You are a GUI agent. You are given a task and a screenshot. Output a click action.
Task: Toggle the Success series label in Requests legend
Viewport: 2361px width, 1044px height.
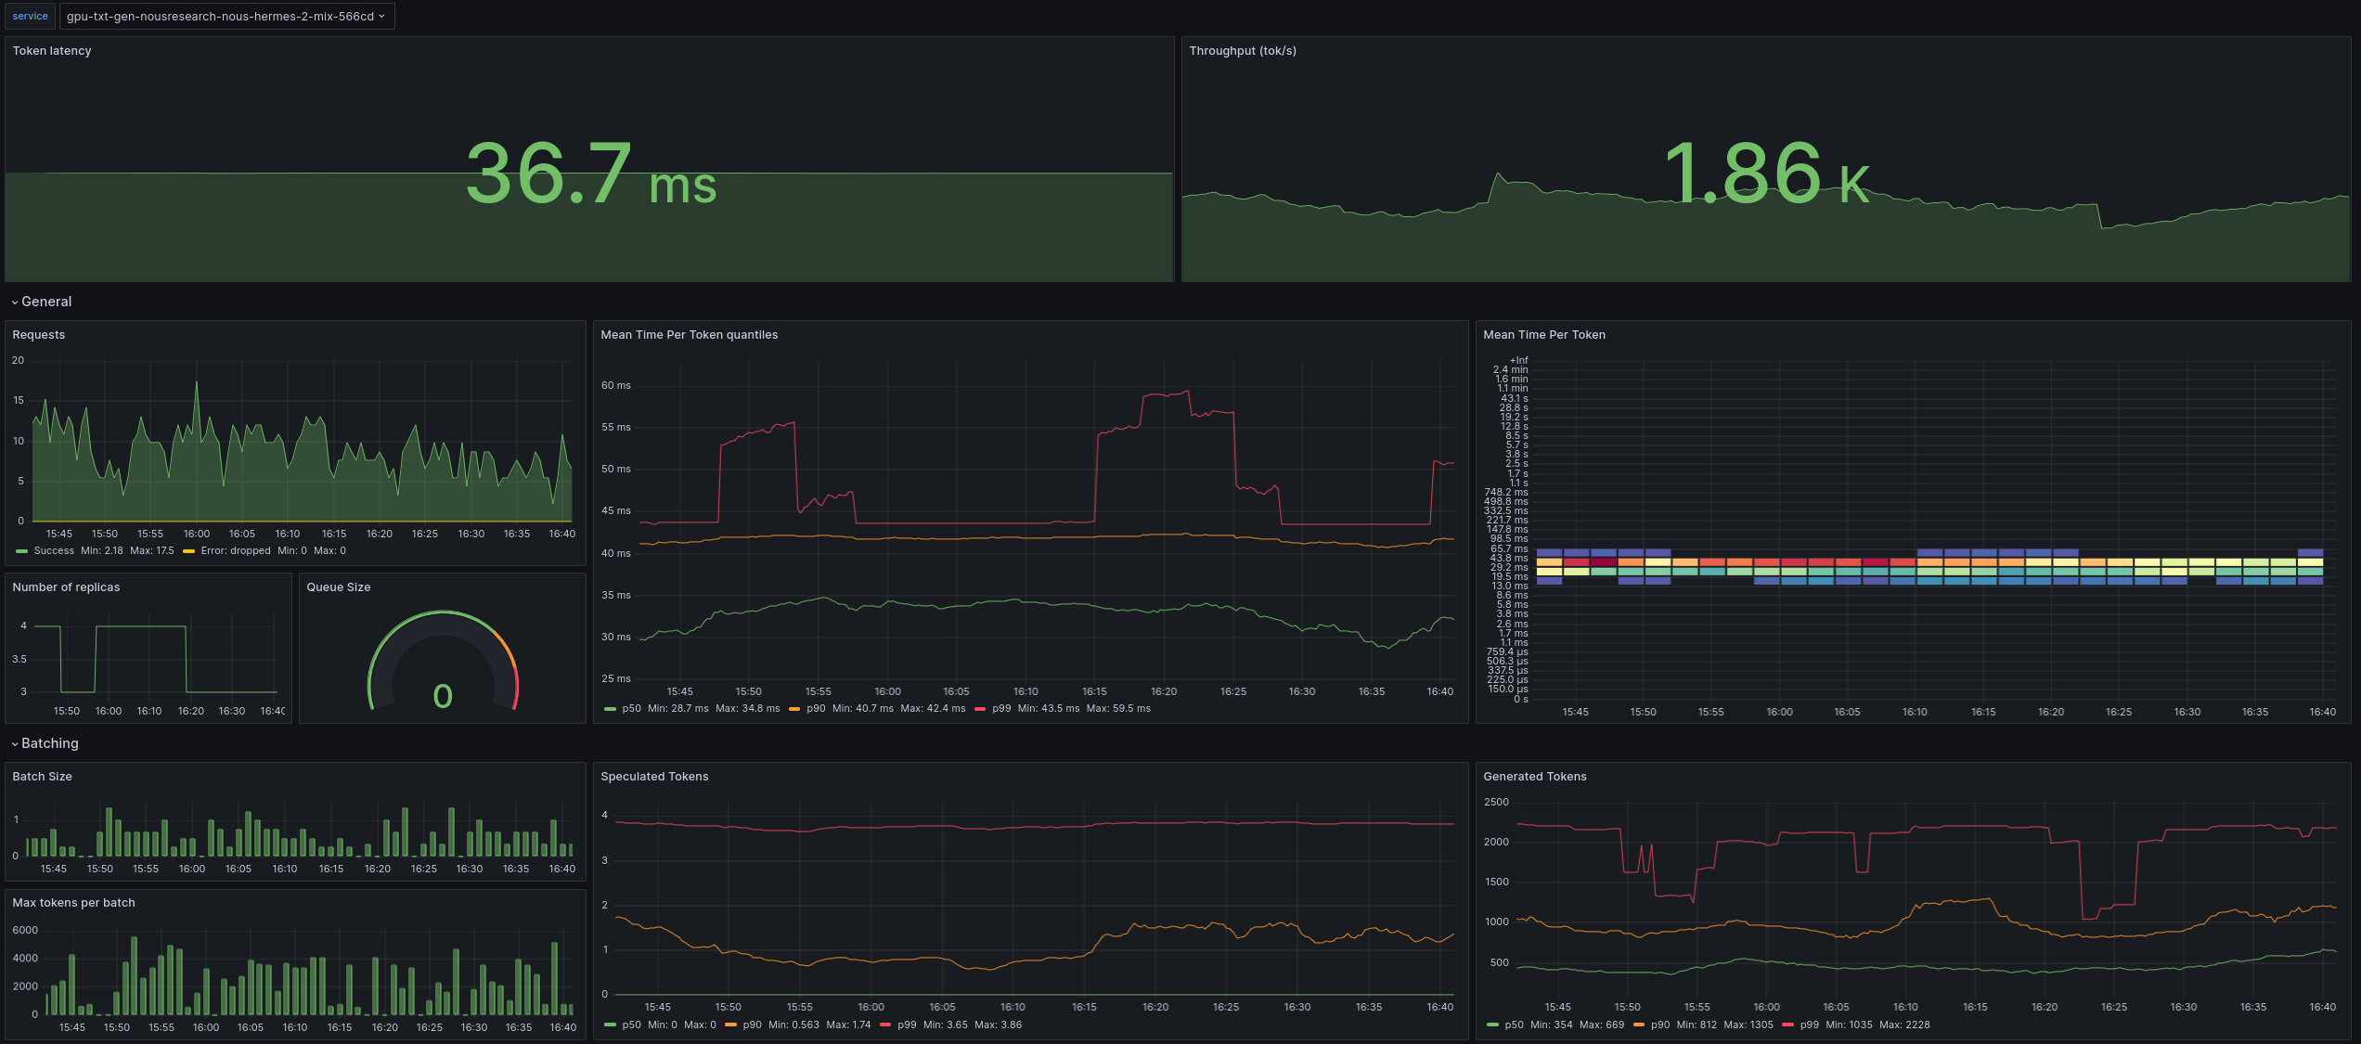click(54, 551)
